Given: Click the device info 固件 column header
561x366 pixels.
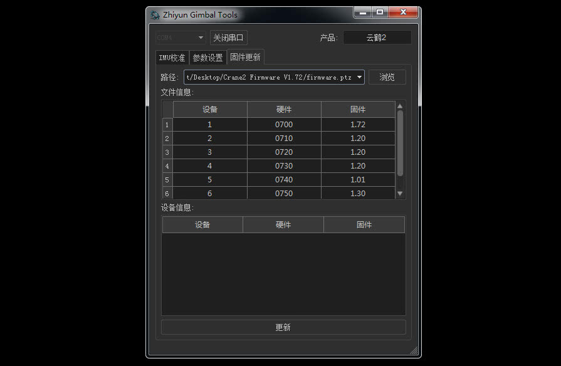Looking at the screenshot, I should 364,225.
